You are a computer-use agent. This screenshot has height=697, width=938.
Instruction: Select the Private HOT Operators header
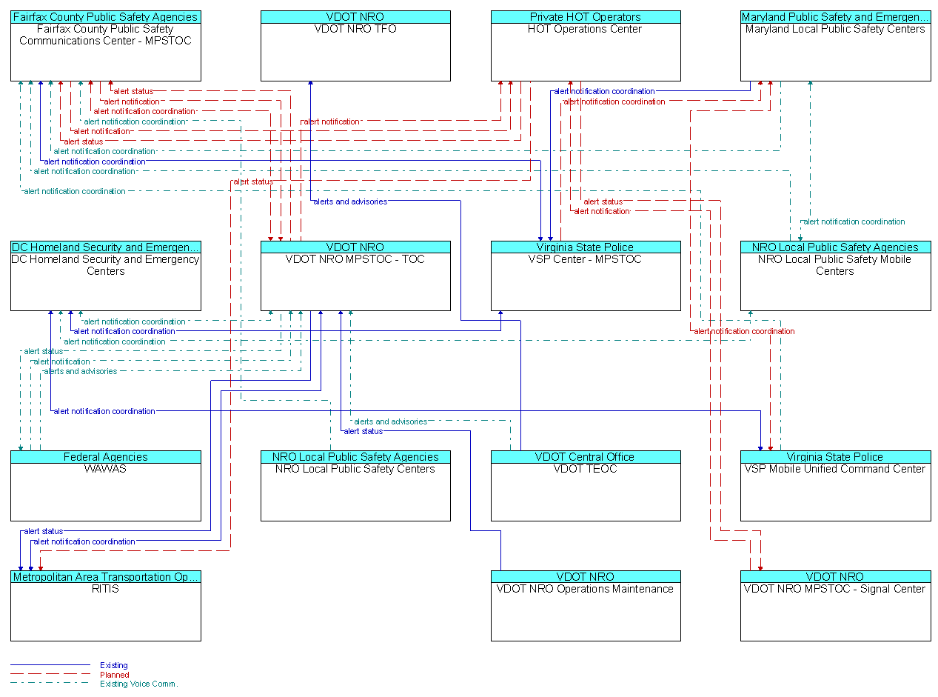pos(586,17)
